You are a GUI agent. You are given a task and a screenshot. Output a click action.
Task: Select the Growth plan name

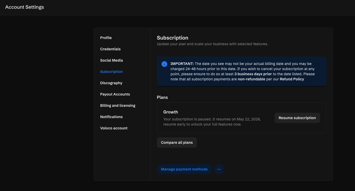pyautogui.click(x=171, y=112)
